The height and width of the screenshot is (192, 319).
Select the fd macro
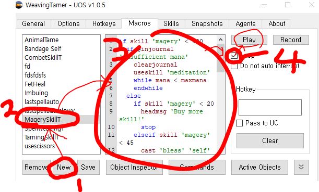pyautogui.click(x=27, y=66)
